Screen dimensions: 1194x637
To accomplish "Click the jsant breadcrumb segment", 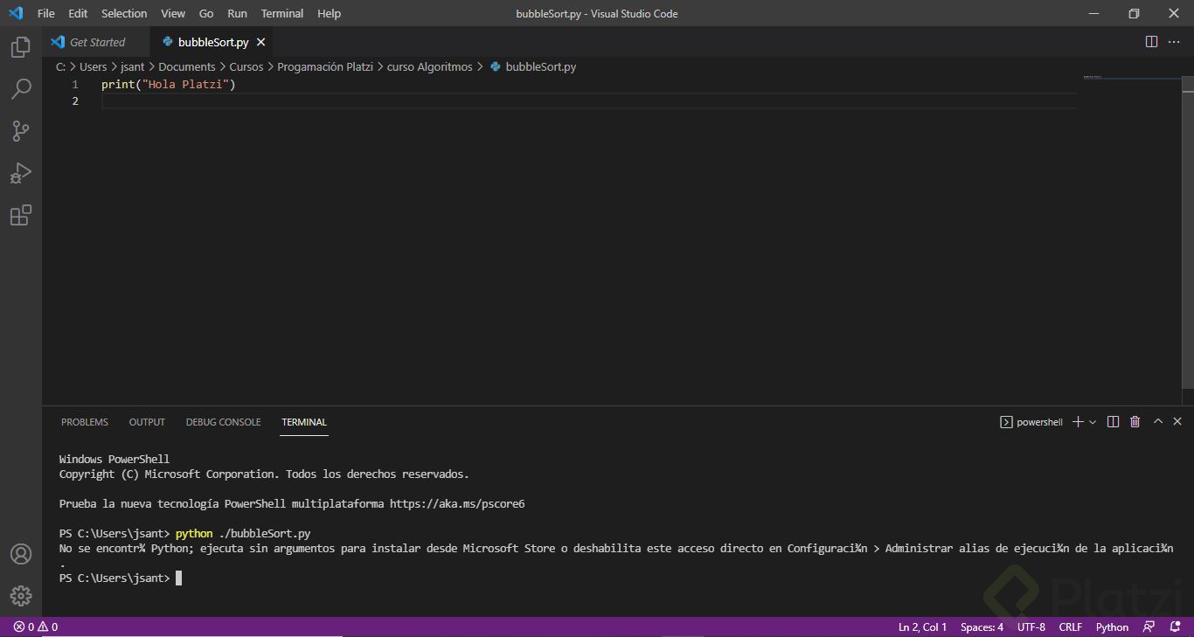I will (133, 66).
